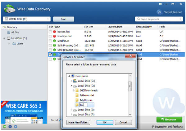Select the 360Downloads folder icon
This screenshot has height=131, width=186.
(77, 90)
